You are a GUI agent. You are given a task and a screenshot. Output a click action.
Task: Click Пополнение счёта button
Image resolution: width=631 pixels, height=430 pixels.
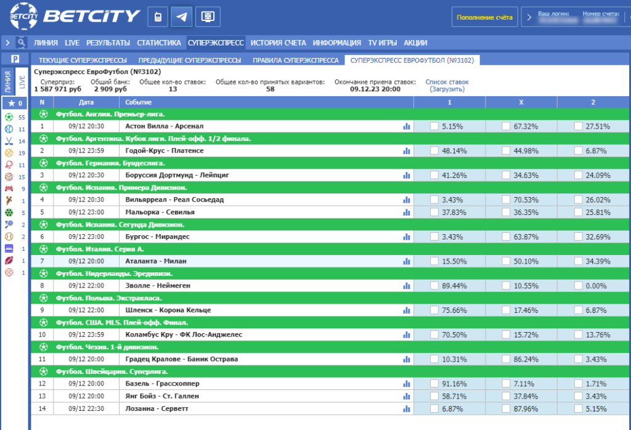coord(484,17)
